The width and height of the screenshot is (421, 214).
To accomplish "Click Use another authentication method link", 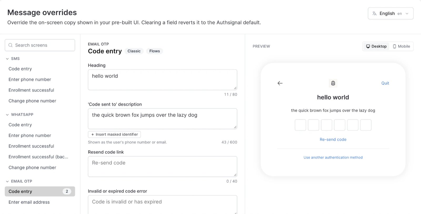I will pos(333,157).
